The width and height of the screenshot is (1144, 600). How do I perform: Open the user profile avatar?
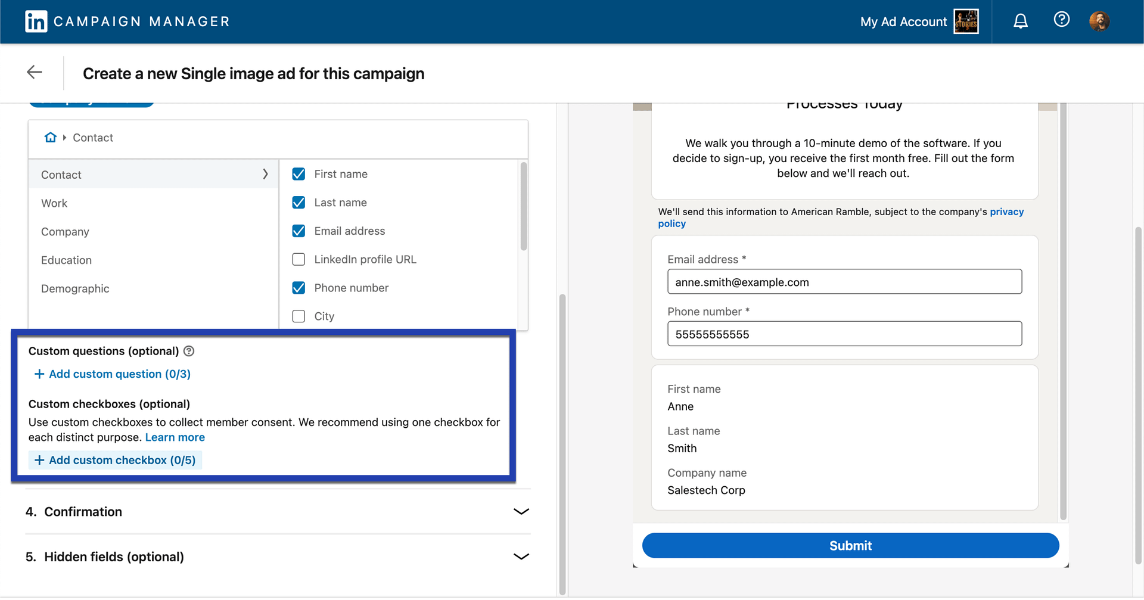pyautogui.click(x=1099, y=21)
